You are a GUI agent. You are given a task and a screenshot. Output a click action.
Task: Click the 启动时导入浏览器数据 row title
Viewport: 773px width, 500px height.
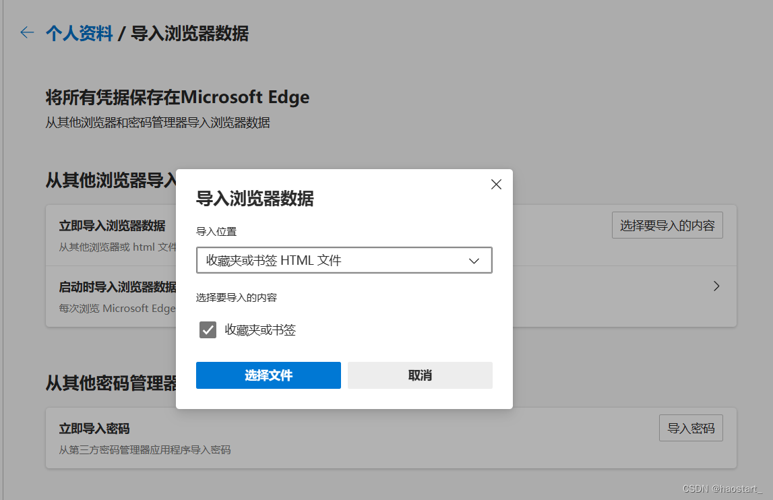click(117, 287)
